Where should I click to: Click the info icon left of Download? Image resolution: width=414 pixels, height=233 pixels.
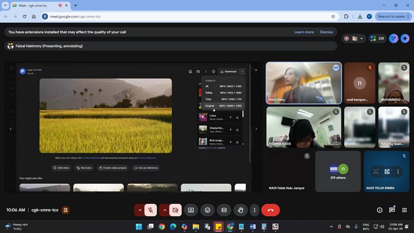tap(213, 72)
